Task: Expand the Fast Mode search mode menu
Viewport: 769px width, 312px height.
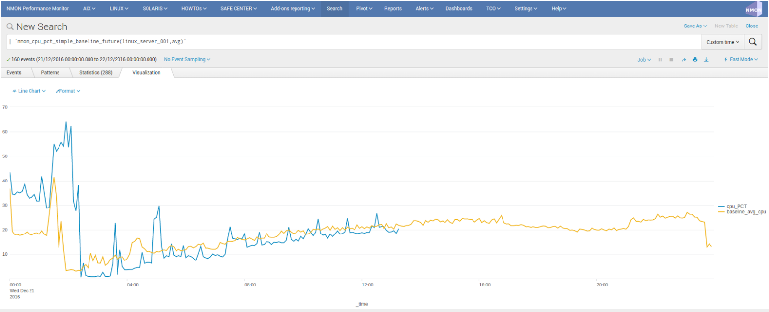Action: pyautogui.click(x=741, y=59)
